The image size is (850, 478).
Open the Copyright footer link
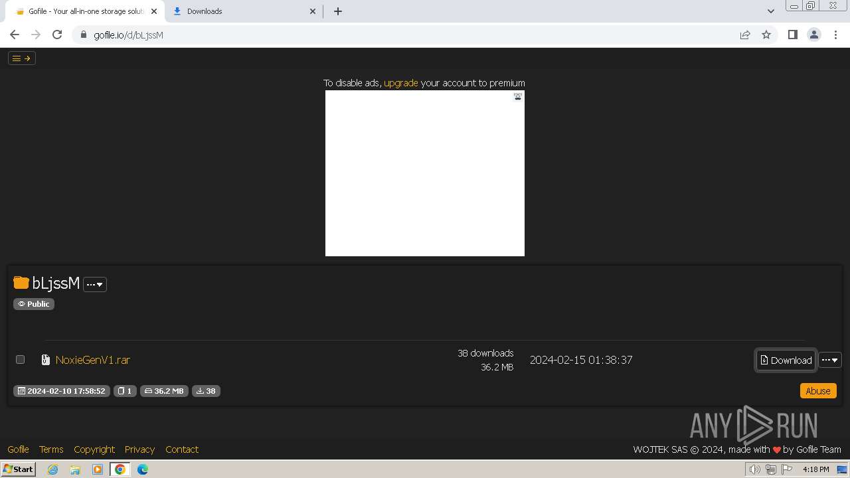point(94,449)
